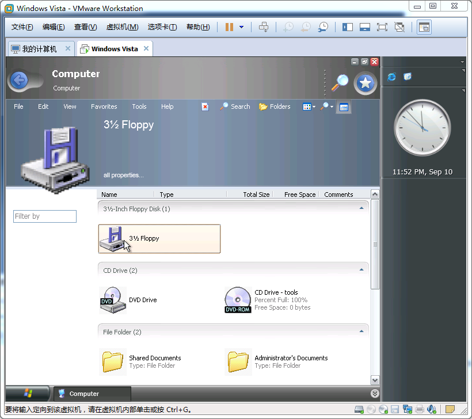Expand the taskbar chevron at the right end

(x=375, y=394)
